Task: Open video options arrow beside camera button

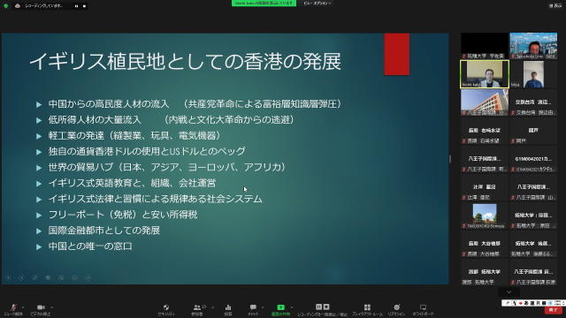Action: click(52, 307)
